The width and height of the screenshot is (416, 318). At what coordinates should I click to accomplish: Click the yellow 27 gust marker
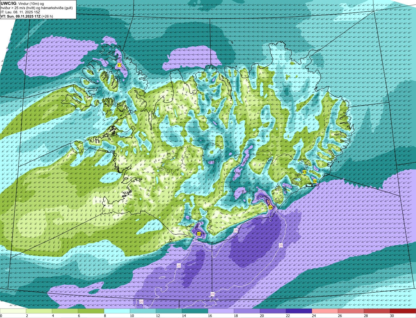tap(119, 65)
